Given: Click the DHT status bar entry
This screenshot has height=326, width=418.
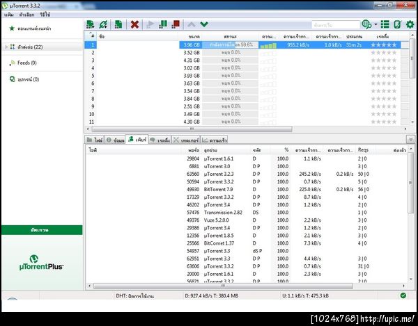Looking at the screenshot, I should pos(135,295).
